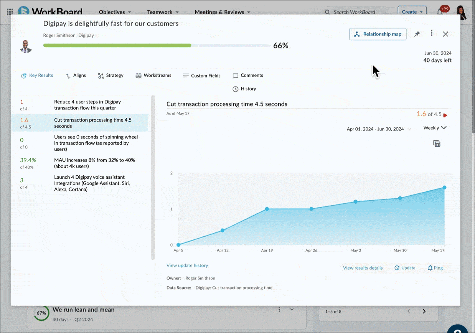
Task: Click the We run lean and mean title
Action: tap(84, 310)
